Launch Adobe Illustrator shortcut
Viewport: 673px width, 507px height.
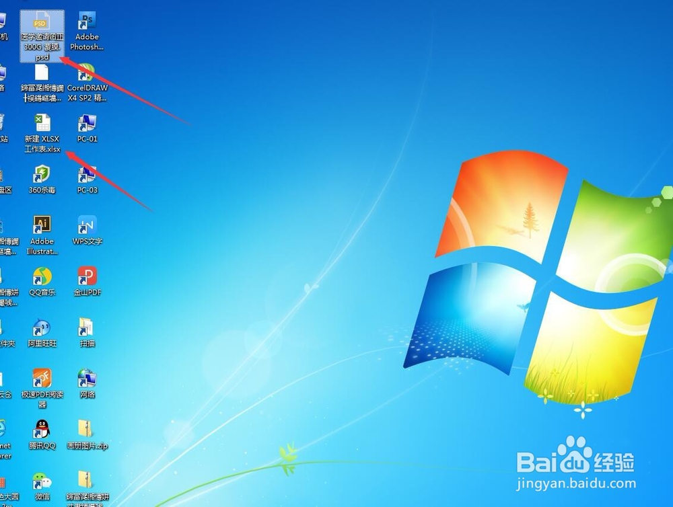tap(42, 235)
